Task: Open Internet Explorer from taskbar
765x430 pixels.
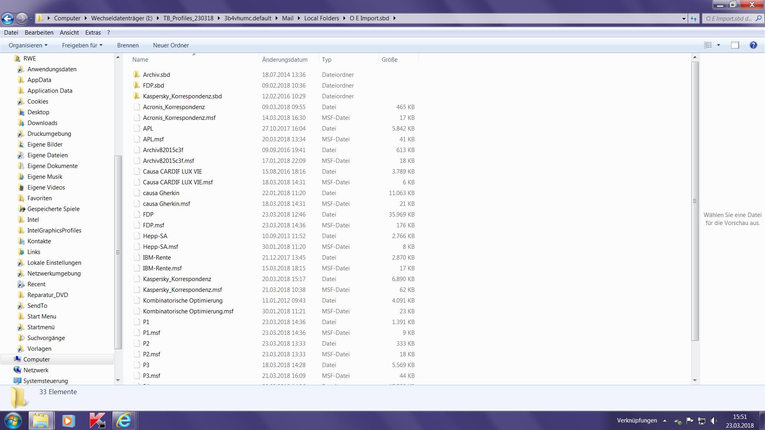Action: pos(124,420)
